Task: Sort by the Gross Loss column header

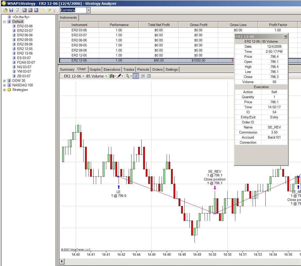Action: (238, 25)
